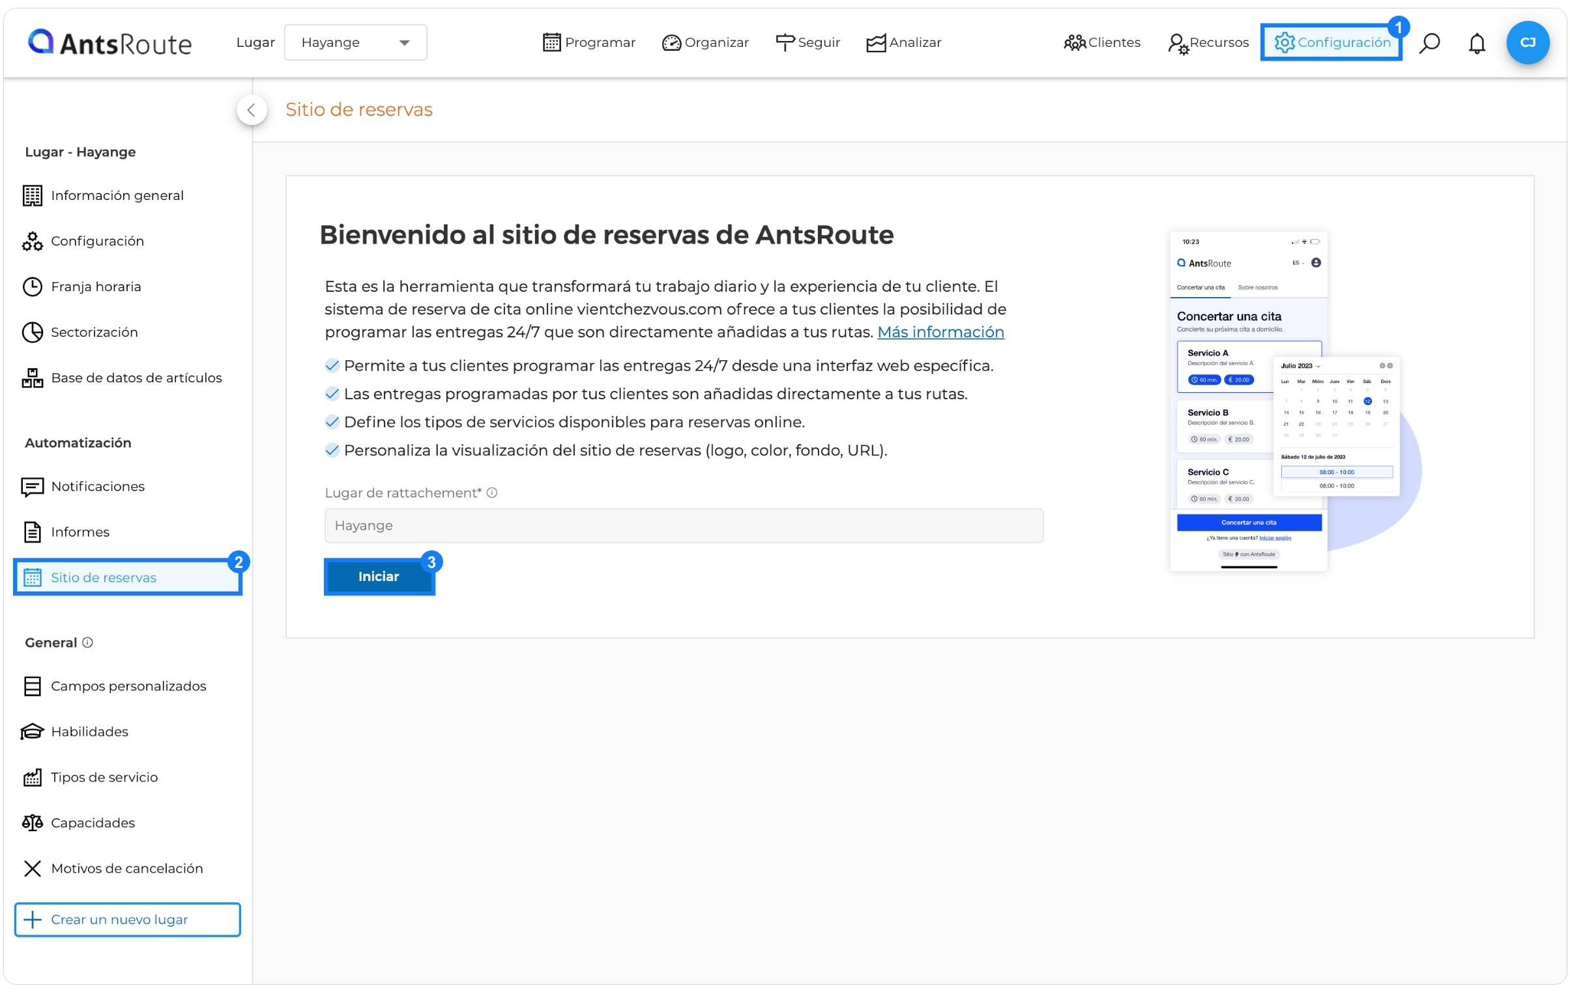Viewport: 1570px width, 992px height.
Task: Click the Recursos user-gear icon
Action: [1178, 44]
